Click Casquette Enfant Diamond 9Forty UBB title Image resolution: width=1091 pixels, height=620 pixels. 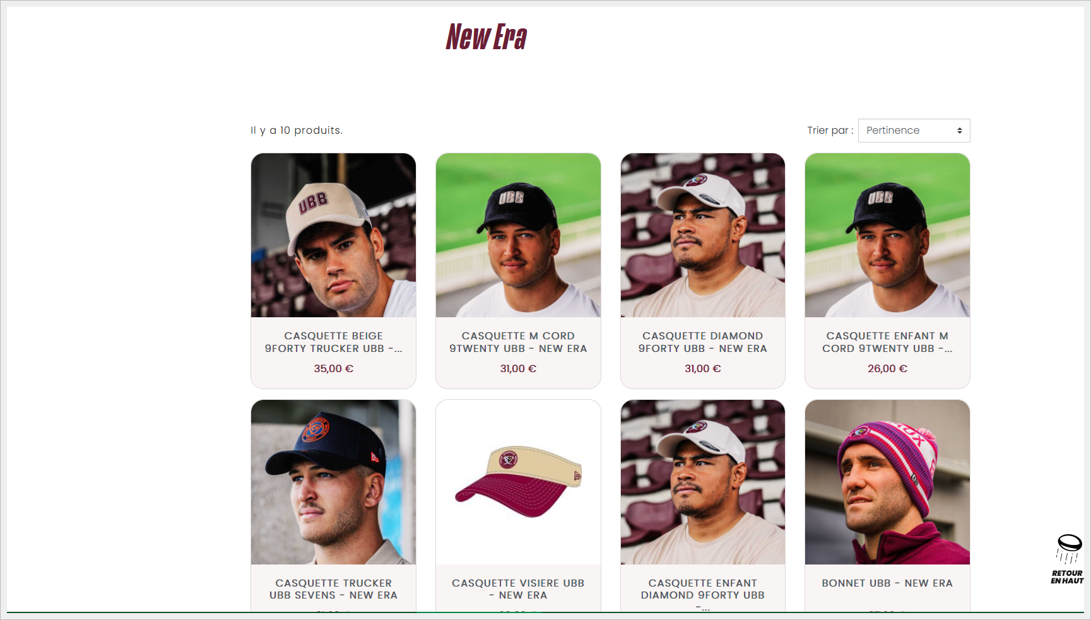tap(702, 589)
